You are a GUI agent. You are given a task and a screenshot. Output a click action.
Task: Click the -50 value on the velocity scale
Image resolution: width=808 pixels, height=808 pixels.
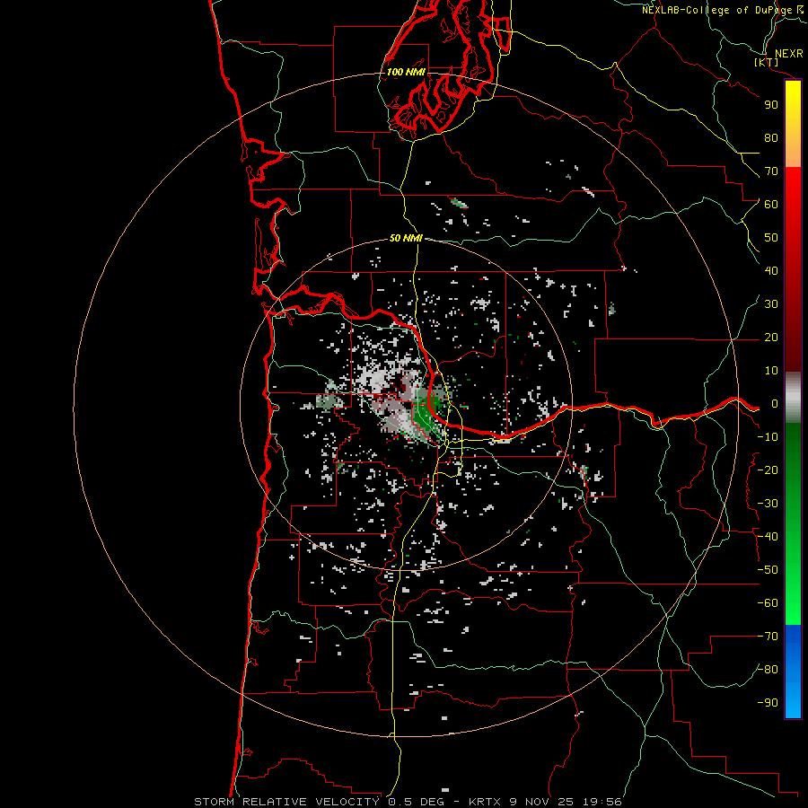pyautogui.click(x=768, y=570)
